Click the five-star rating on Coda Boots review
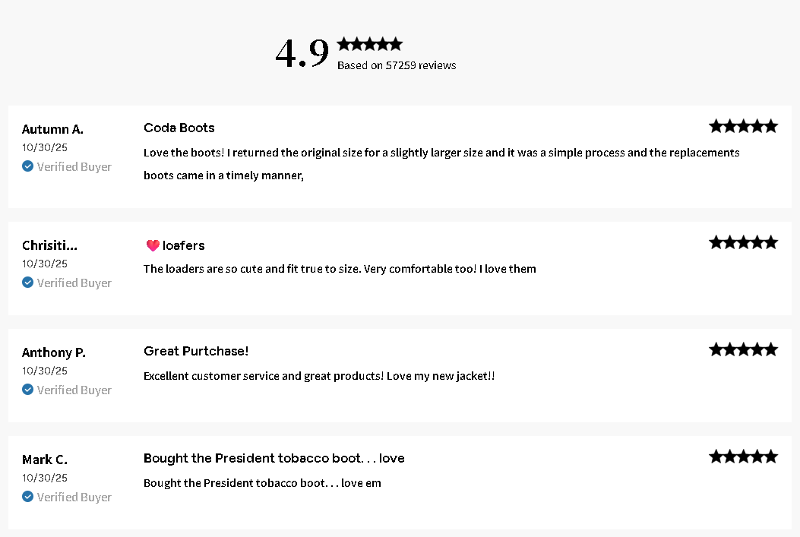Screen dimensions: 800x537 [743, 126]
